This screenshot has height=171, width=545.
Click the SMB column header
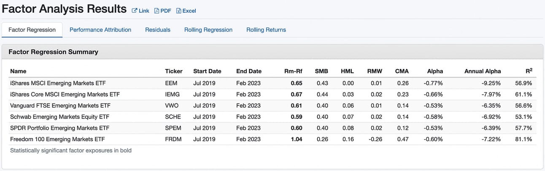pos(321,71)
